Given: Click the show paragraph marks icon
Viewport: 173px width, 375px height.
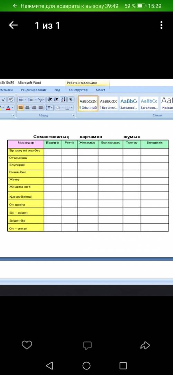Looking at the screenshot, I should pyautogui.click(x=71, y=99).
